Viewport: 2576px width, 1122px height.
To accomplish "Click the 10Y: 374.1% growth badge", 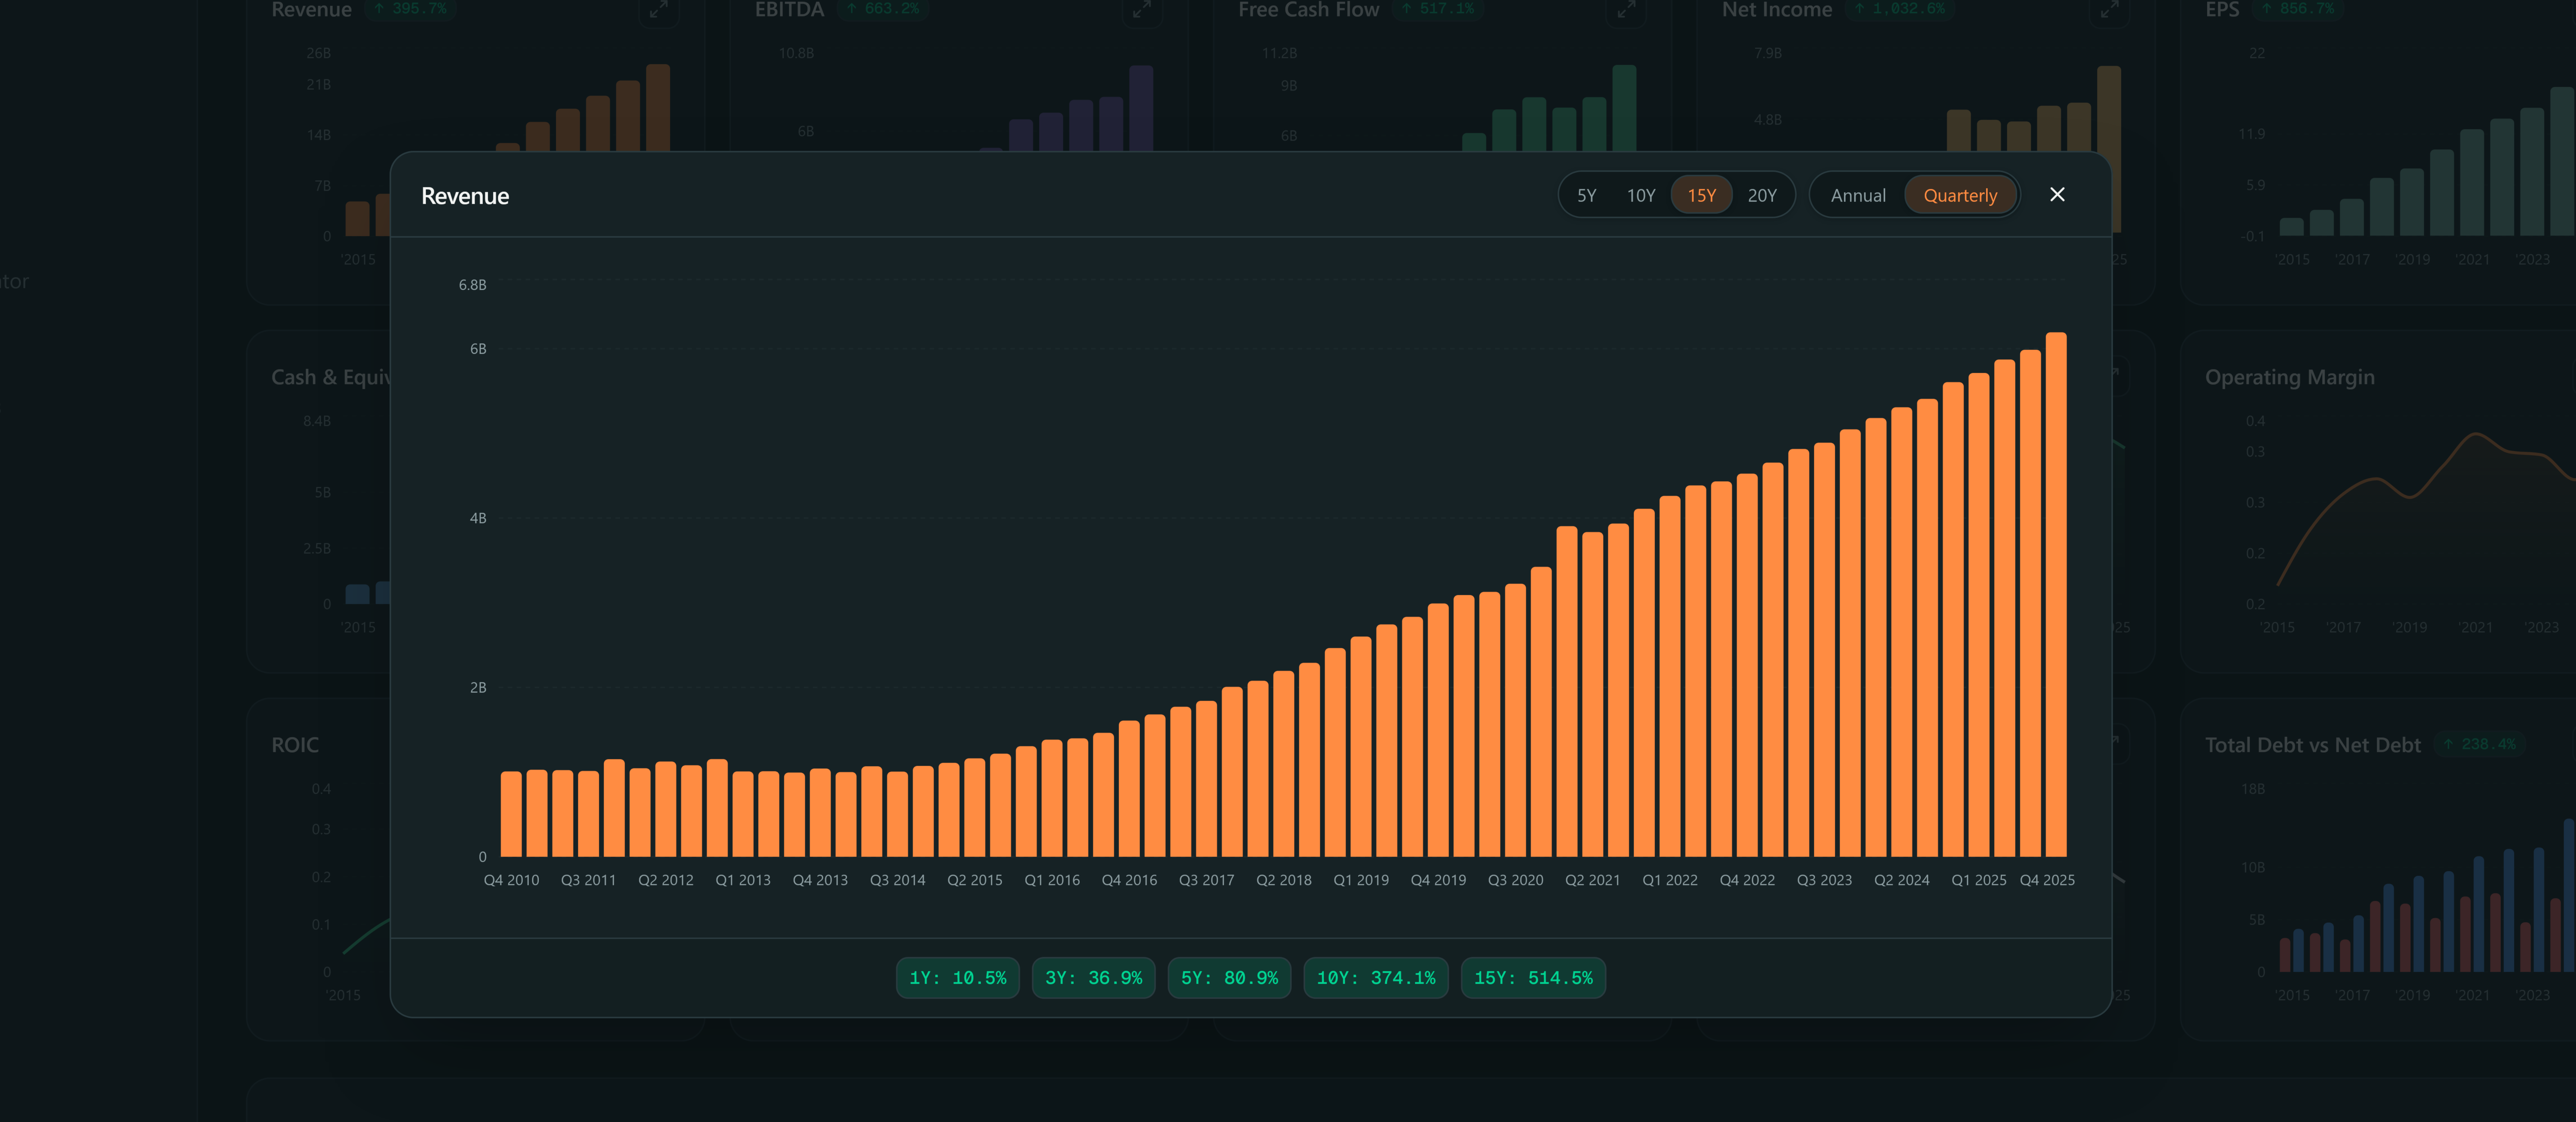I will click(1375, 978).
